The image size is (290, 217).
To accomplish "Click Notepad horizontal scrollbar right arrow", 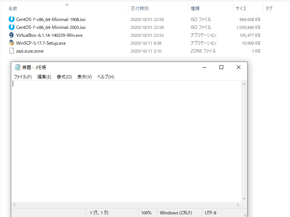I will (x=238, y=205).
